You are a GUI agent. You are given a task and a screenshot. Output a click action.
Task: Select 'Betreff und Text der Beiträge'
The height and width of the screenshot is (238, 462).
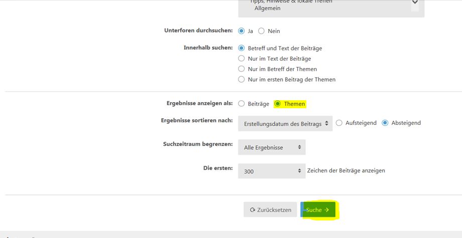[242, 49]
